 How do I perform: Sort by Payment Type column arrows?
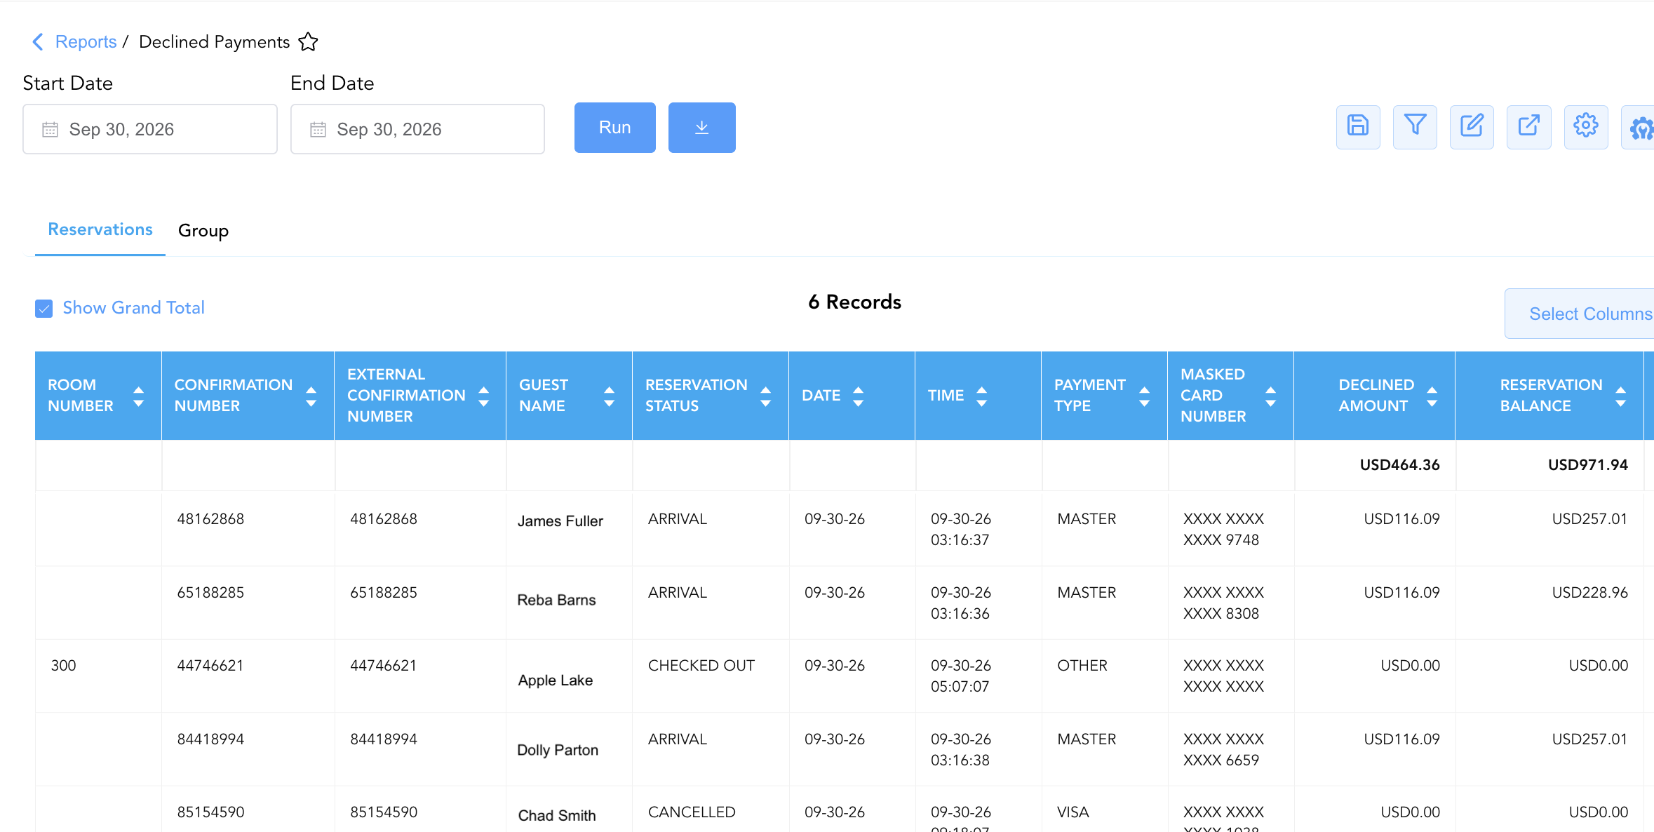(1144, 396)
